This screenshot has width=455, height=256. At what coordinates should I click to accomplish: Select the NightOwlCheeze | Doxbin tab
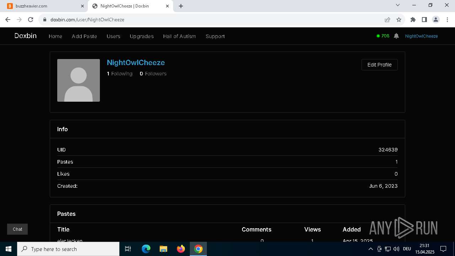point(130,6)
